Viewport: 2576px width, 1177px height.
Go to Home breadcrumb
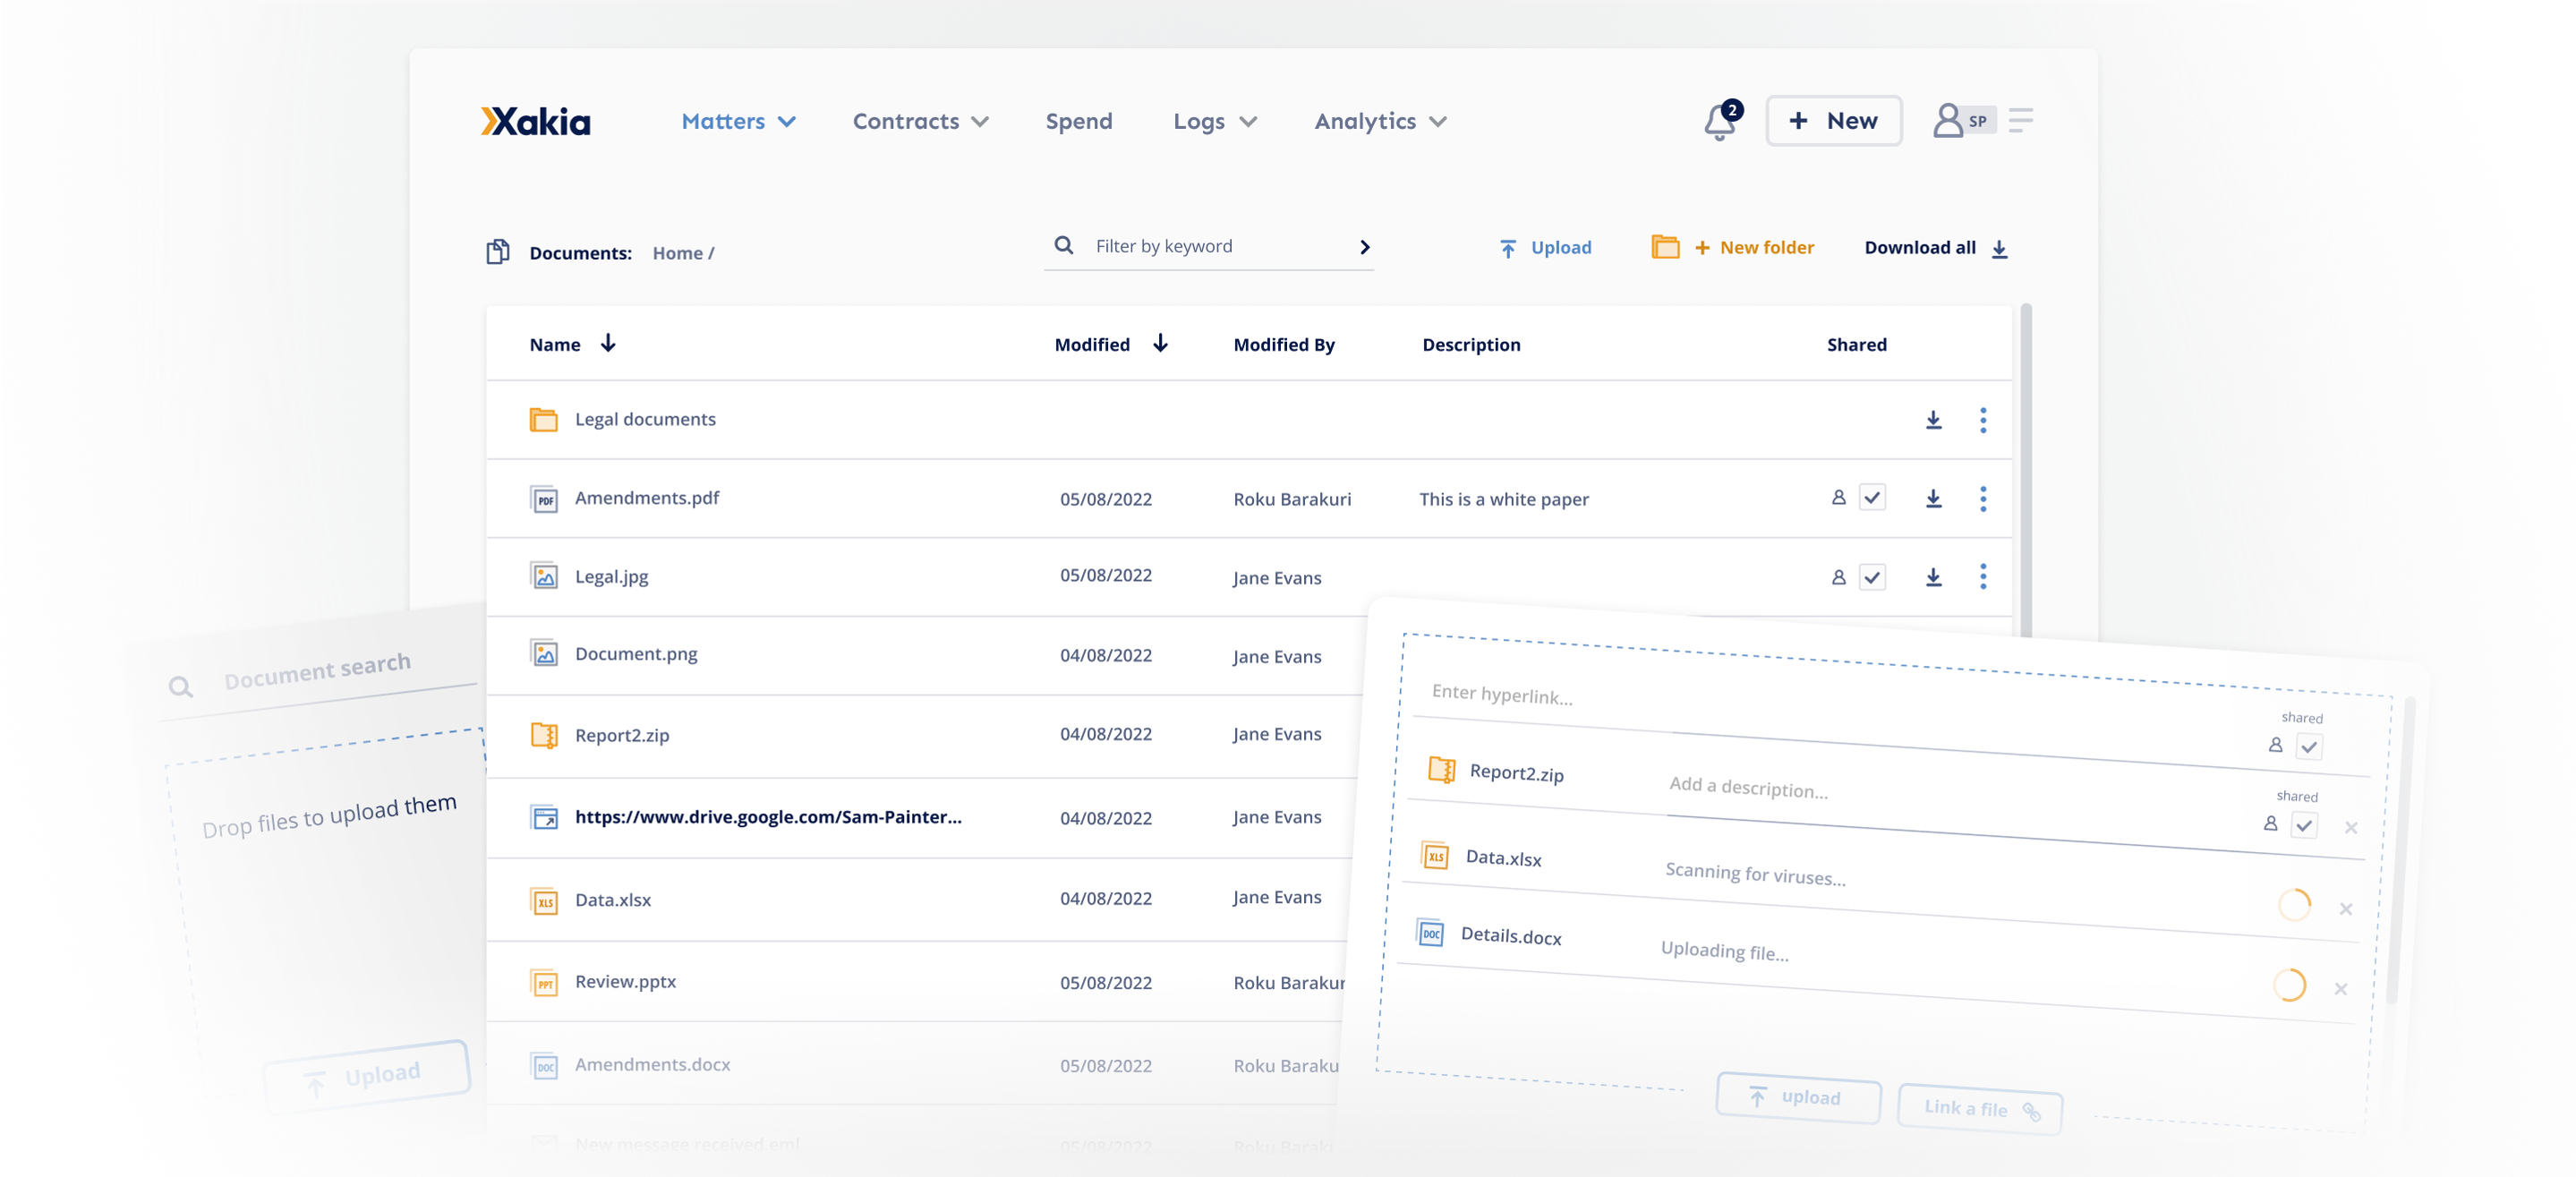tap(677, 254)
